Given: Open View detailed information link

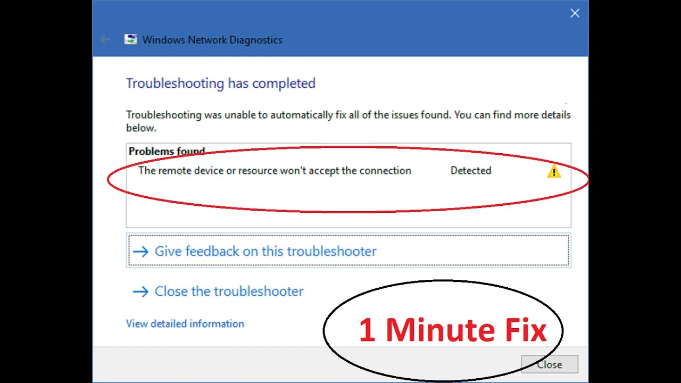Looking at the screenshot, I should [x=185, y=323].
